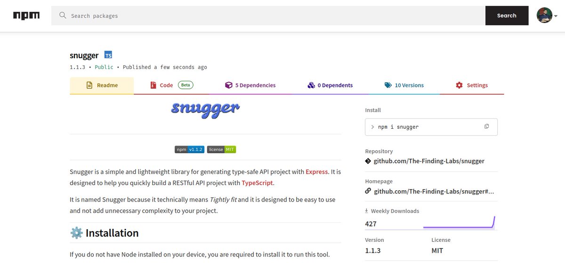The height and width of the screenshot is (263, 565).
Task: Click the download arrow icon by Weekly Downloads
Action: (x=367, y=211)
